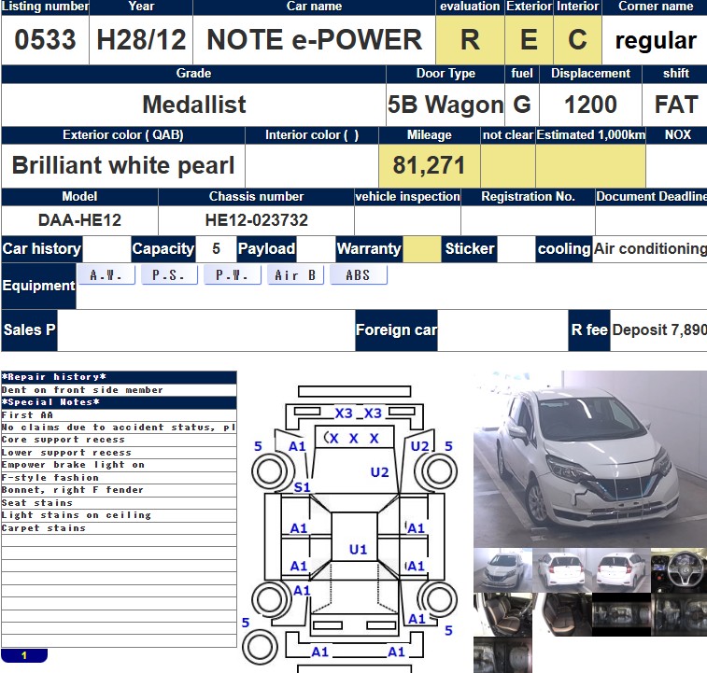707x673 pixels.
Task: Click the F-style fashion note
Action: click(x=119, y=478)
